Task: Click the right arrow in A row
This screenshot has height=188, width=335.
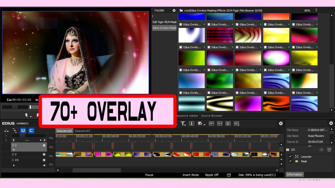Action: point(44,140)
